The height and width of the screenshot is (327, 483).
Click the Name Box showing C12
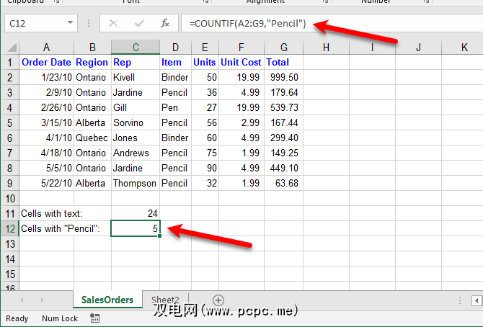(x=36, y=23)
